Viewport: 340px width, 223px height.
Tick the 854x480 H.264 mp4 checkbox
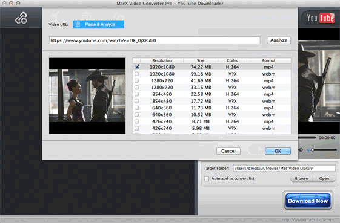pos(137,94)
